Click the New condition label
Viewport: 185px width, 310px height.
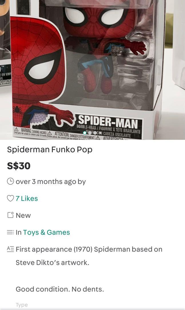click(x=23, y=215)
